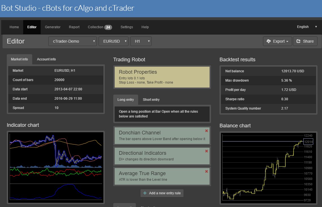Click the cloud icon on Export button

pyautogui.click(x=268, y=41)
